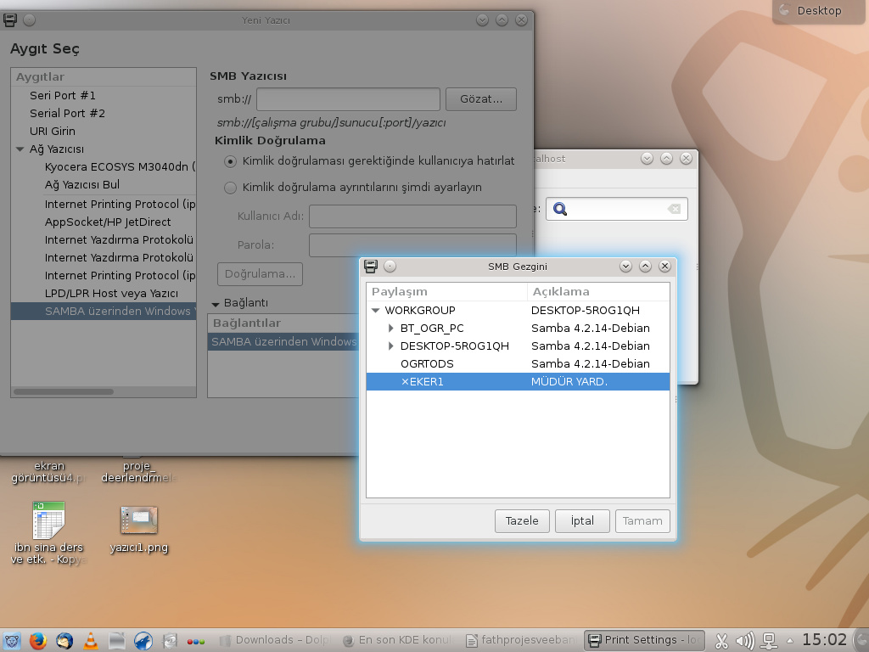Click the screenshot tool icon in taskbar

tap(170, 641)
